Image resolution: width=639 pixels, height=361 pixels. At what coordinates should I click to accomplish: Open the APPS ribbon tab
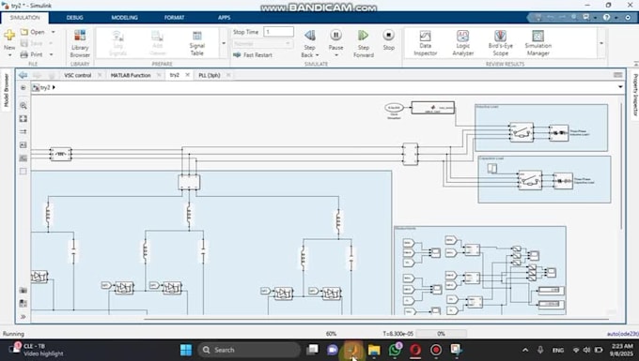225,18
